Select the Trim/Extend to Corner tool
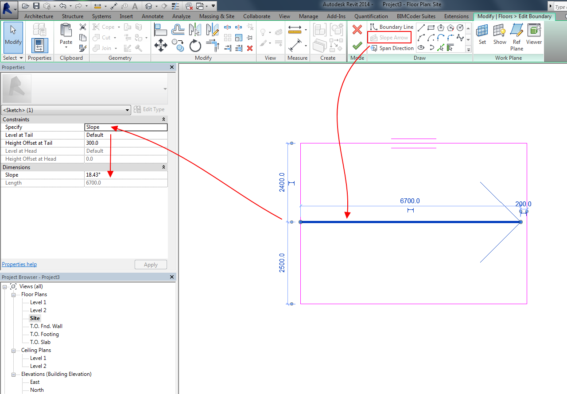Image resolution: width=567 pixels, height=394 pixels. [213, 45]
